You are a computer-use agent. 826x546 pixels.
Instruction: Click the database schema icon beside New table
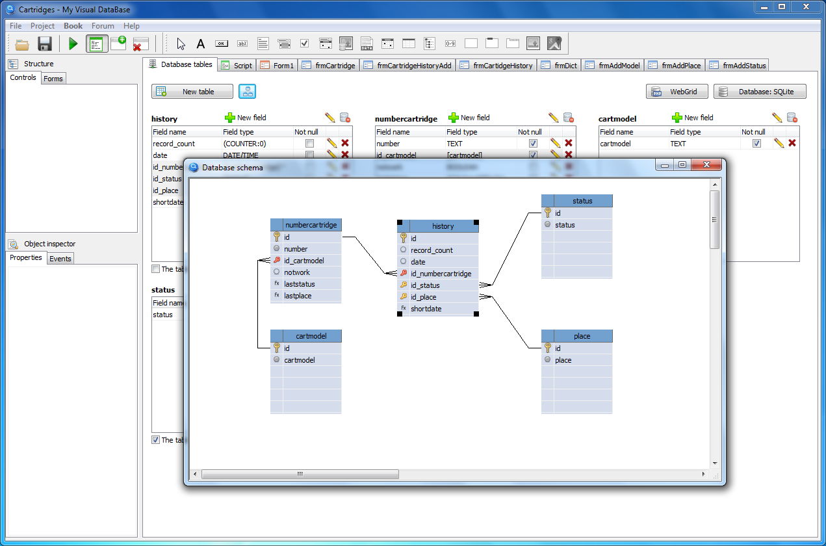pyautogui.click(x=247, y=92)
